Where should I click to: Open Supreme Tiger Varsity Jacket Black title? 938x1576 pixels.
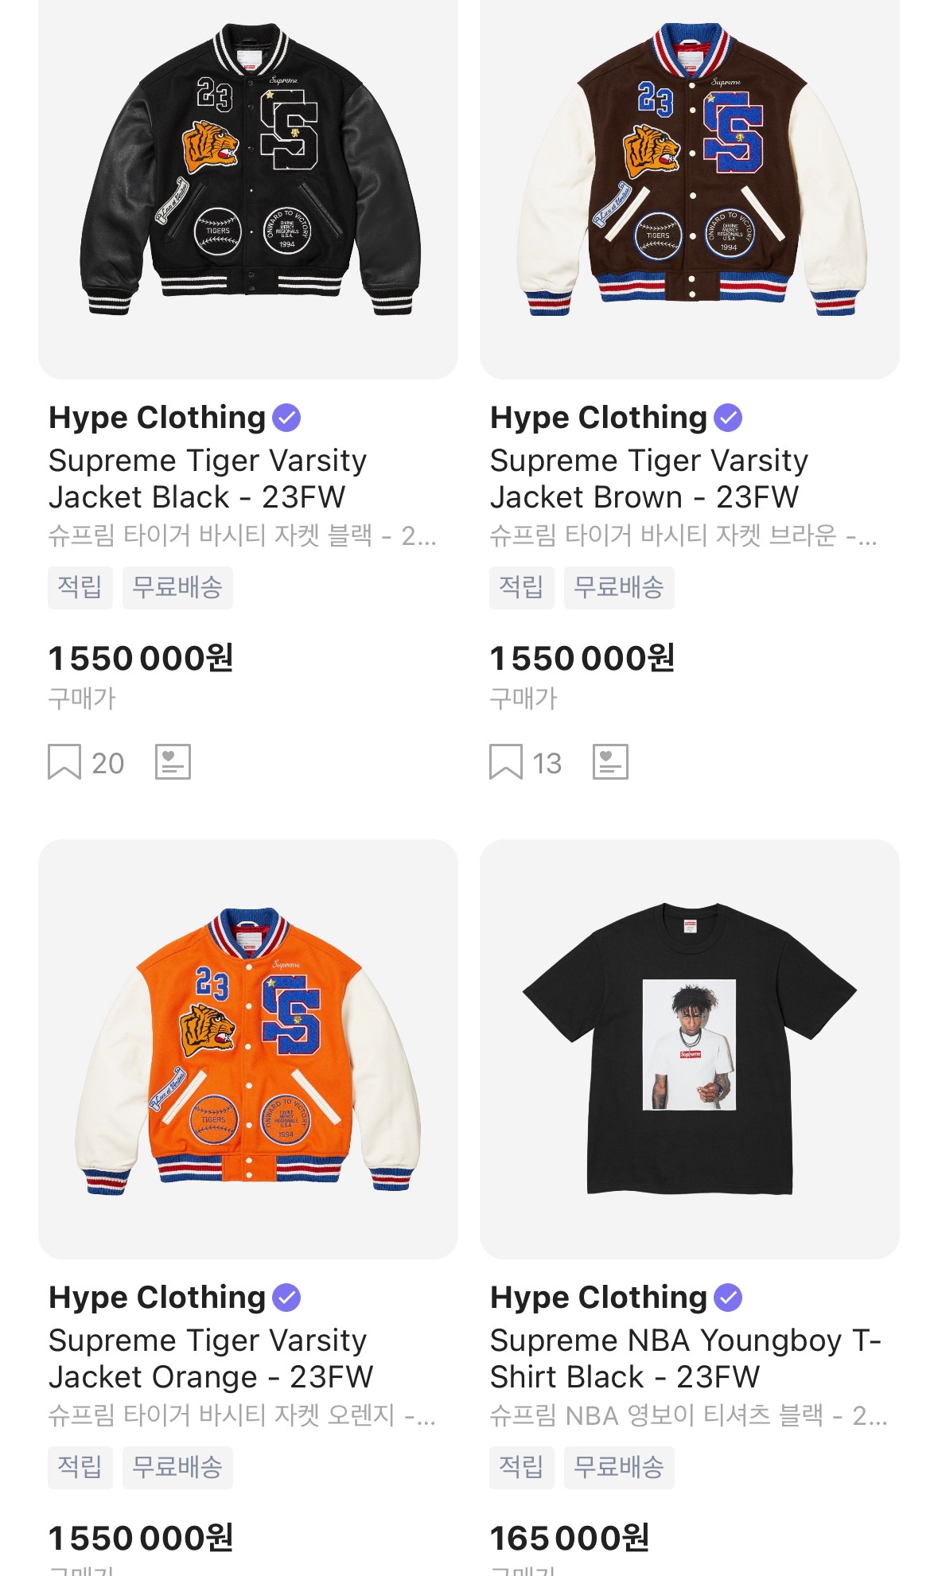(208, 479)
